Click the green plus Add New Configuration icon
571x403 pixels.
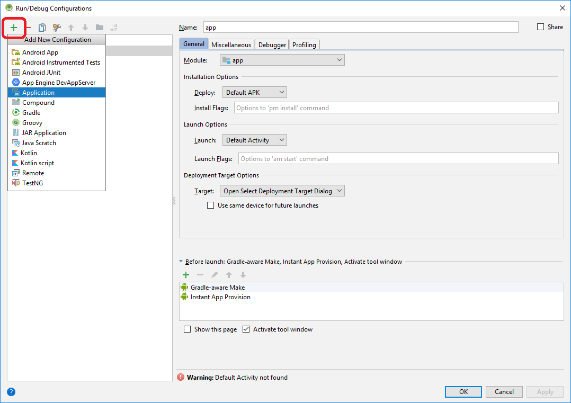click(x=14, y=28)
